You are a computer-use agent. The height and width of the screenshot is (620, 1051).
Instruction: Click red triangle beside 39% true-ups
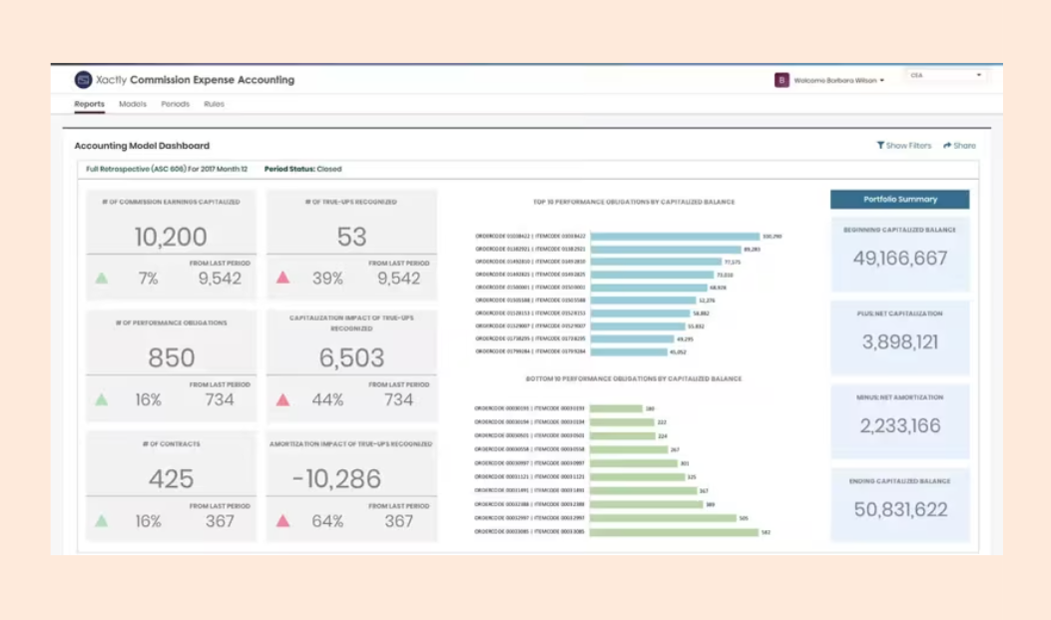(282, 278)
